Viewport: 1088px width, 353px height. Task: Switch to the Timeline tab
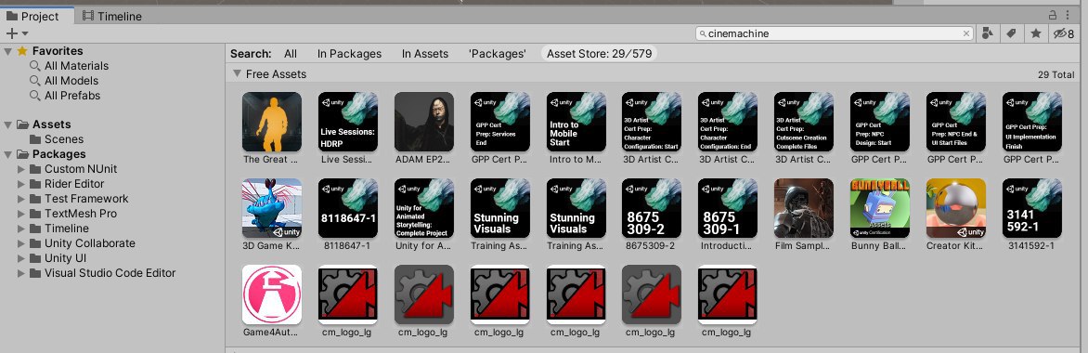pos(111,16)
